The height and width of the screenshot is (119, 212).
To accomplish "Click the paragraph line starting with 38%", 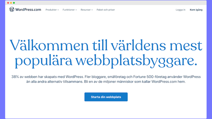I will (x=106, y=77).
